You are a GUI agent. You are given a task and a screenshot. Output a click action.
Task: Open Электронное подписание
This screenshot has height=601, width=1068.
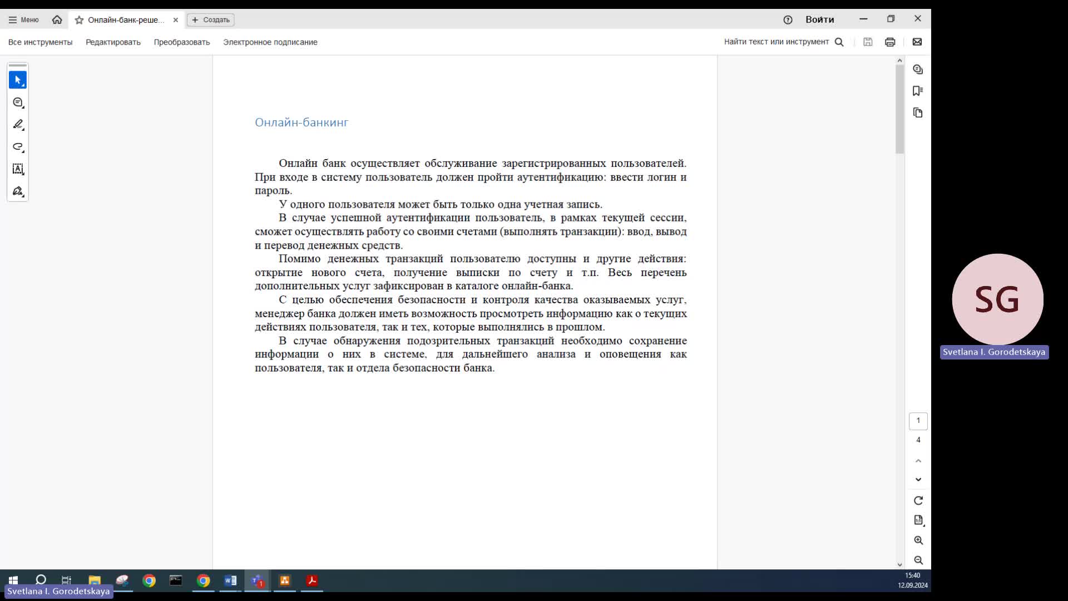(x=270, y=42)
